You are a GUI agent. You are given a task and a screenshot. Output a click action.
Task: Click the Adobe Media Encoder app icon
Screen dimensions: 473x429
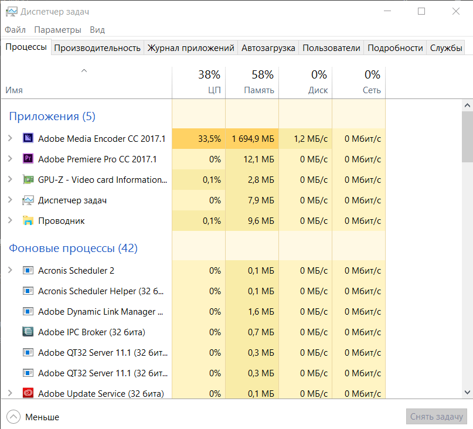[x=28, y=138]
